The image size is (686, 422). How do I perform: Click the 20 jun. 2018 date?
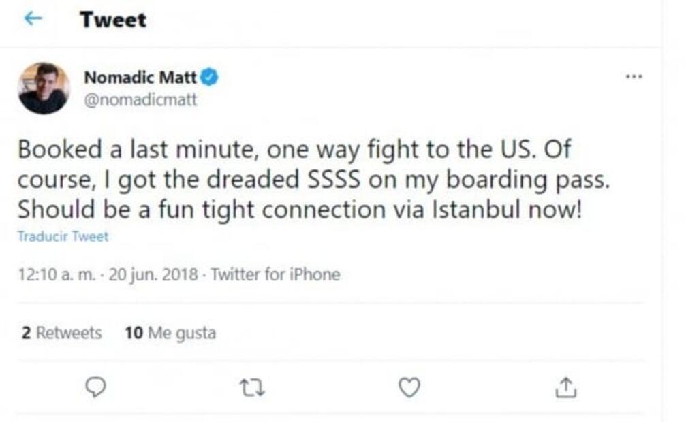pyautogui.click(x=153, y=275)
